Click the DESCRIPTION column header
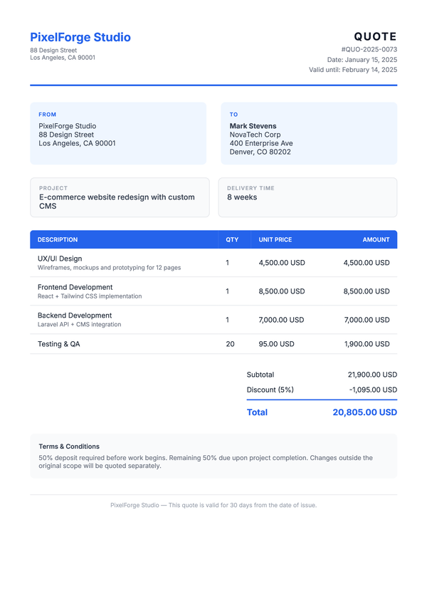 [58, 240]
